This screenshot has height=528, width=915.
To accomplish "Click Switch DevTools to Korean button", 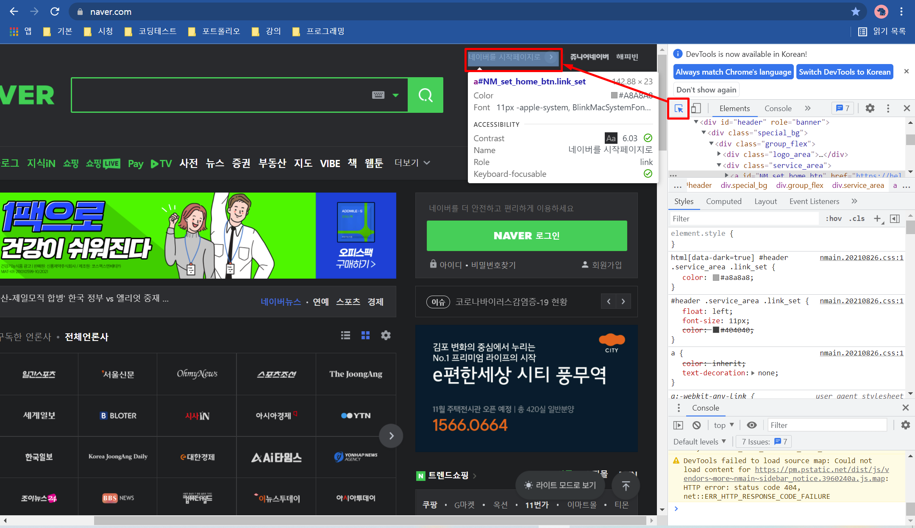I will 844,72.
